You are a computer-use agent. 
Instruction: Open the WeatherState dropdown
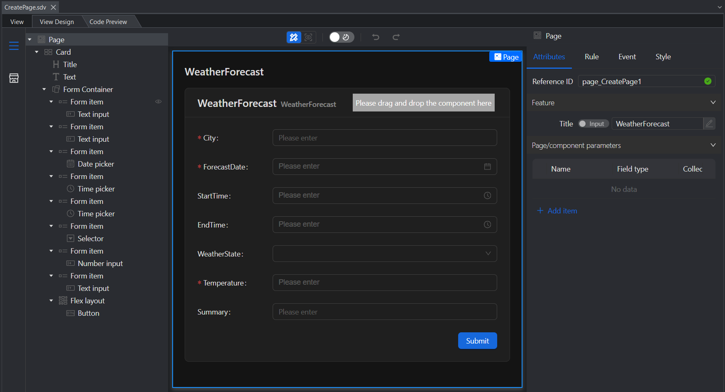coord(385,254)
